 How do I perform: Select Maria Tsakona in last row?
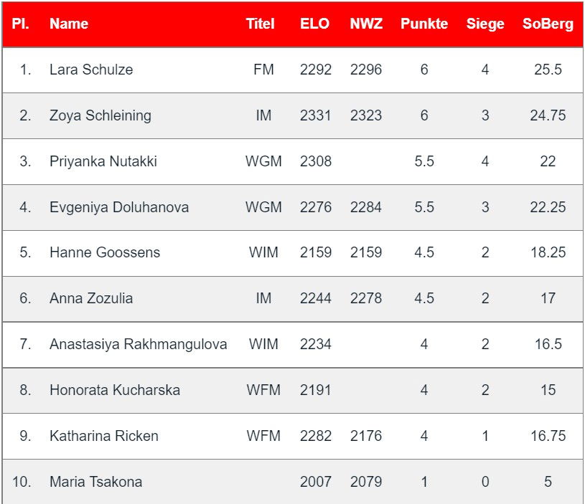tap(95, 482)
